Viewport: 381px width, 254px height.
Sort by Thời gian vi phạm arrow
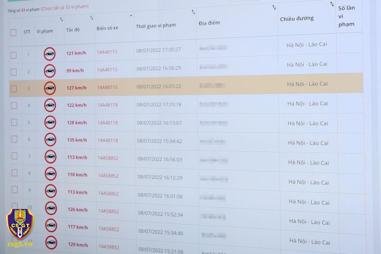[193, 12]
